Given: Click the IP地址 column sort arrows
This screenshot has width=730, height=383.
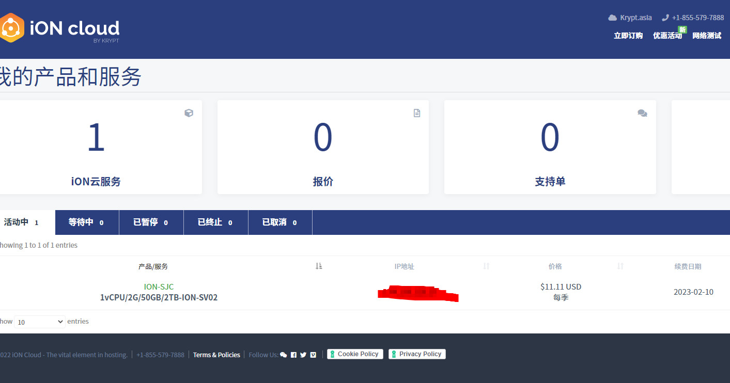Looking at the screenshot, I should tap(486, 266).
